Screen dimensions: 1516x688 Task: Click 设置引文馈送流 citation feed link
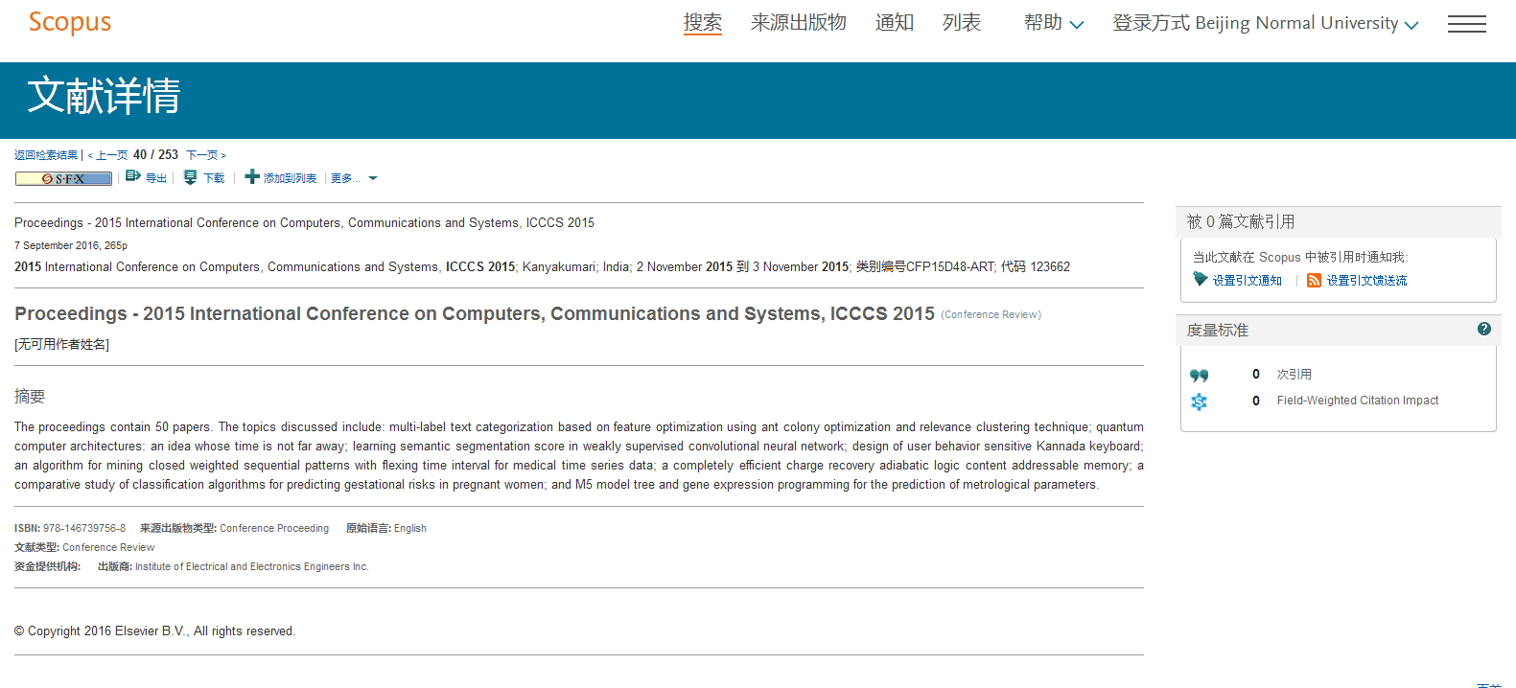[x=1367, y=281]
